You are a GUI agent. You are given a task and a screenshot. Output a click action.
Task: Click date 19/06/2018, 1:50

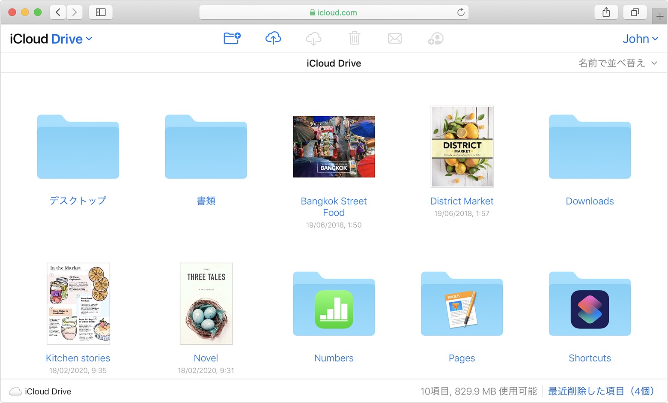[334, 225]
